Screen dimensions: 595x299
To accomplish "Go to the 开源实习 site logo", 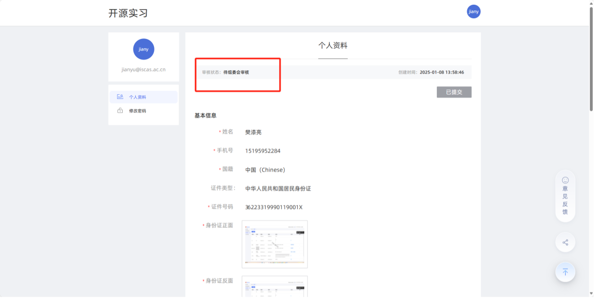I will coord(128,13).
